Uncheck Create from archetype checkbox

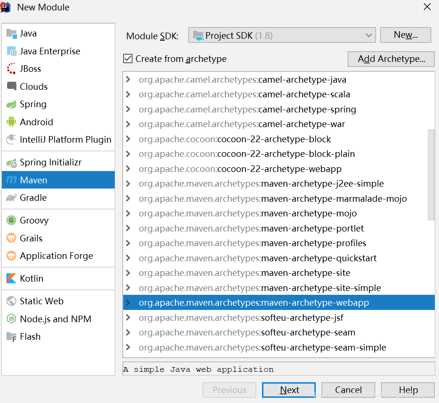point(127,59)
